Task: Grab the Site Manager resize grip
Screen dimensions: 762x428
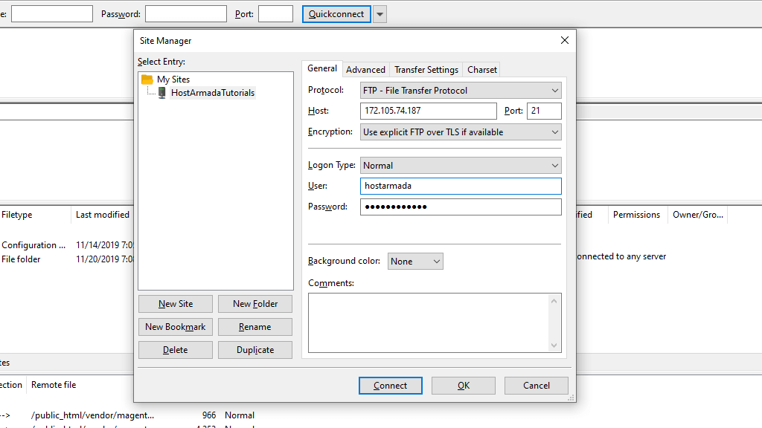Action: click(571, 398)
